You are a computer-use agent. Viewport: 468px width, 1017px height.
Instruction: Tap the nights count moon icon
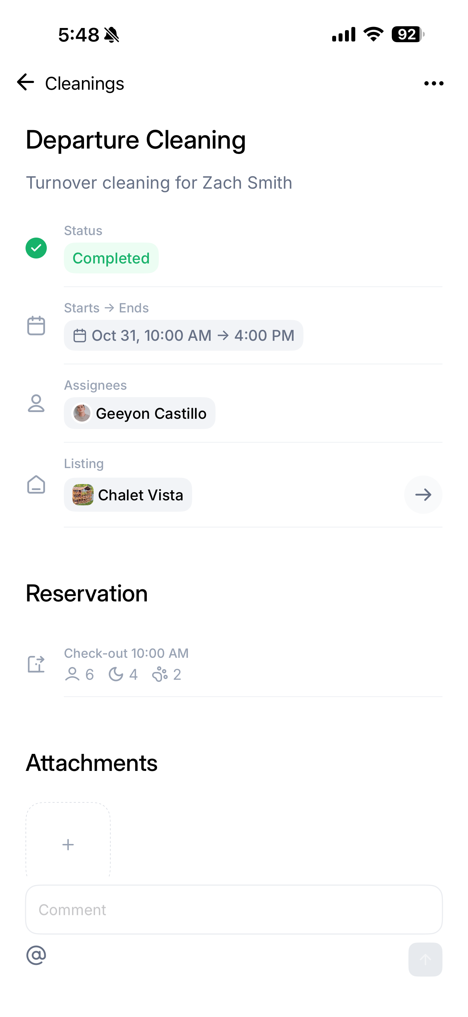(x=116, y=675)
